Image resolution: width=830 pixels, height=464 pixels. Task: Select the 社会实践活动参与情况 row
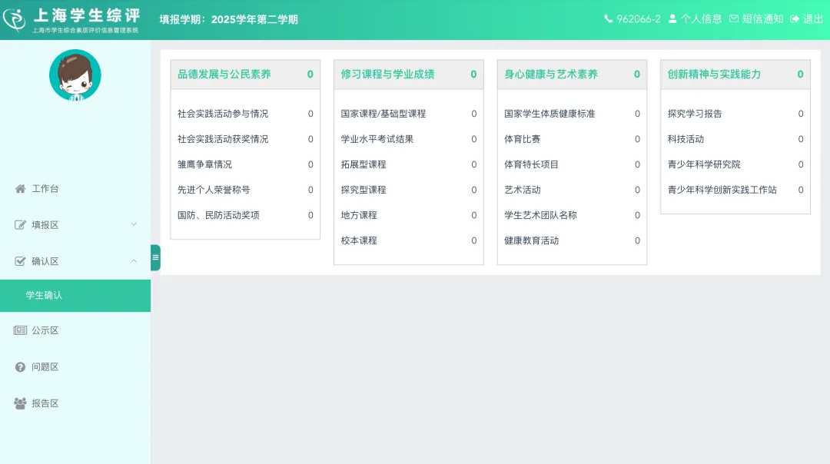pos(245,114)
